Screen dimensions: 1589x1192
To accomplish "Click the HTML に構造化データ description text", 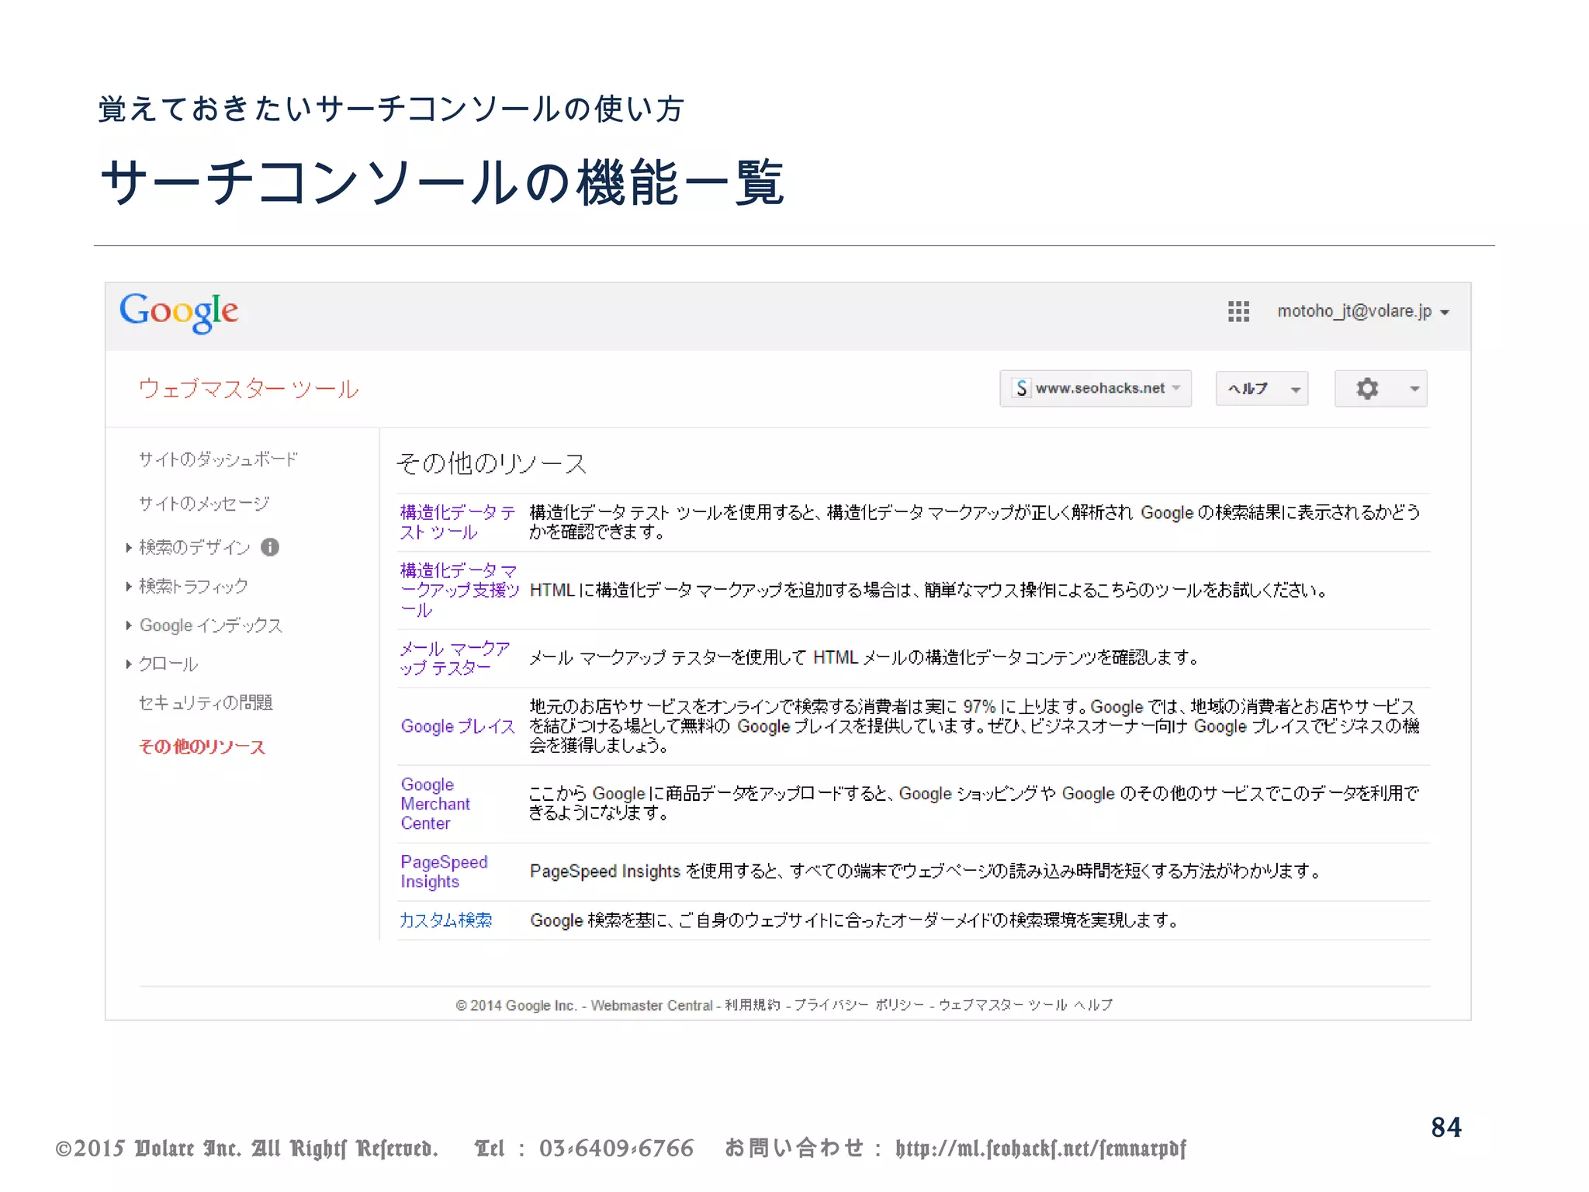I will point(929,591).
